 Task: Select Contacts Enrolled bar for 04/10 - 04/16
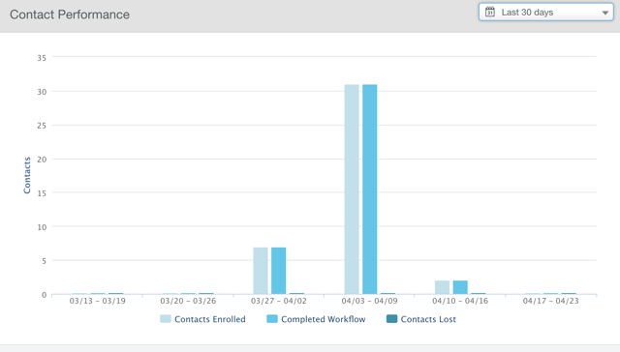[x=442, y=287]
